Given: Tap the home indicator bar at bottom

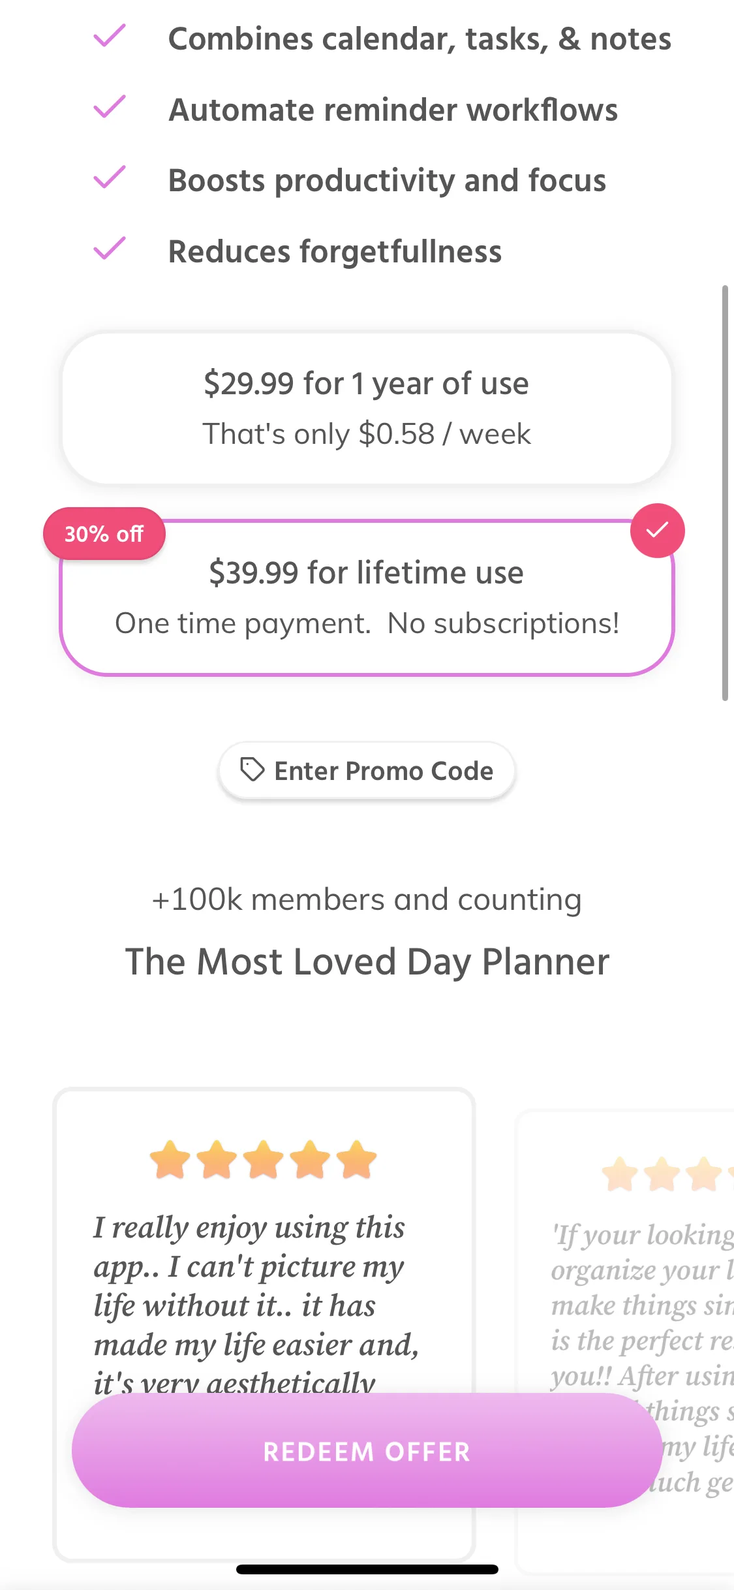Looking at the screenshot, I should [367, 1569].
